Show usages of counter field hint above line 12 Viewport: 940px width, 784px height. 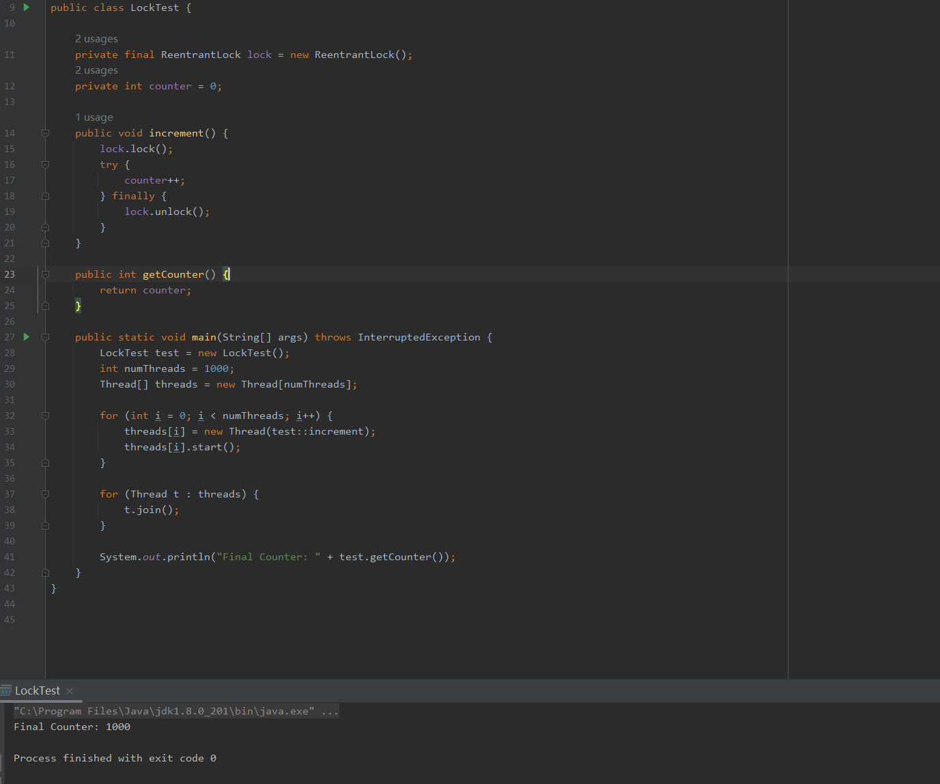(96, 70)
